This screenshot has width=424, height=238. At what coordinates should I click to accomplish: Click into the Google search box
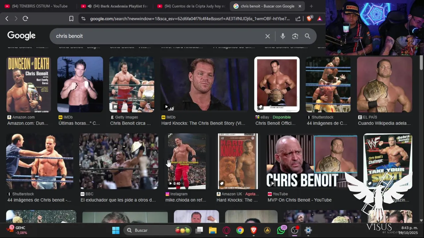tap(159, 36)
